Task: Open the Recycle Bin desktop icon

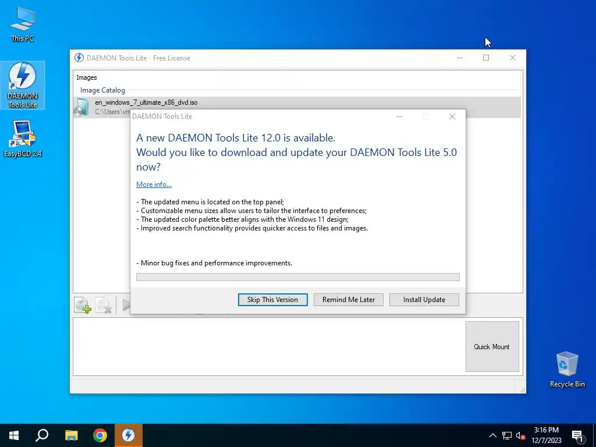Action: click(567, 370)
